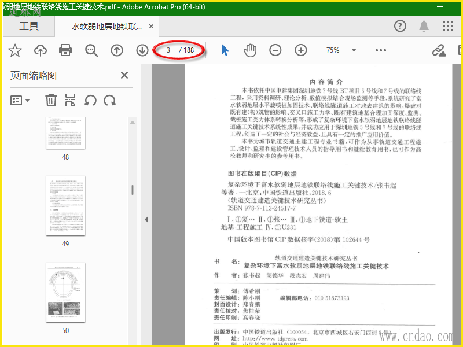Show notifications via the bell icon

(424, 26)
